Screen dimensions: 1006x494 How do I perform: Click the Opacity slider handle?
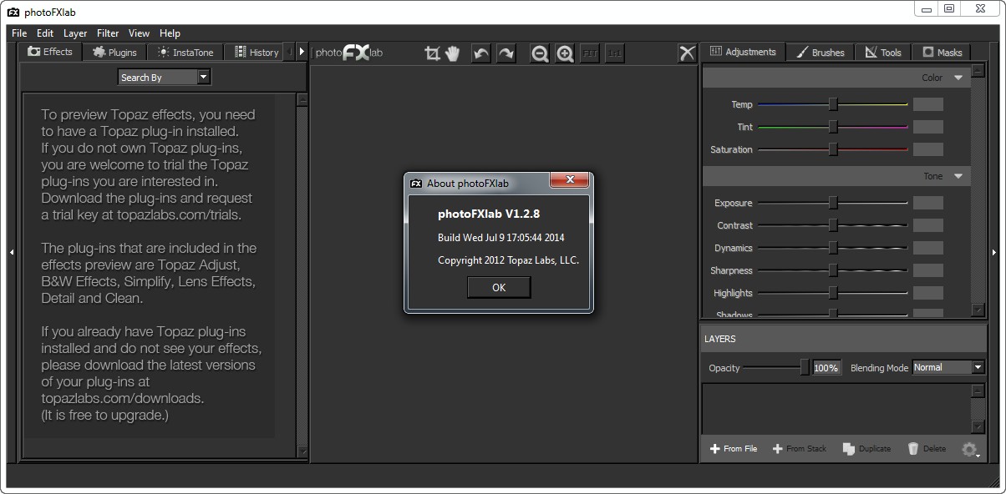(805, 367)
